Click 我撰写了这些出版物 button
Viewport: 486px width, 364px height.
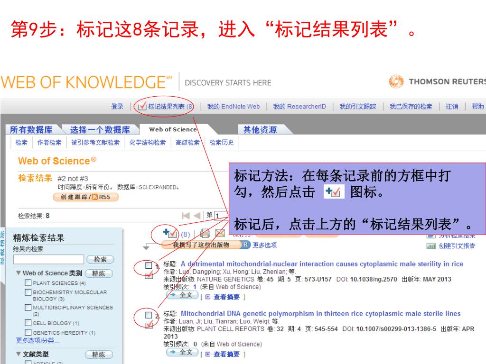tap(201, 245)
